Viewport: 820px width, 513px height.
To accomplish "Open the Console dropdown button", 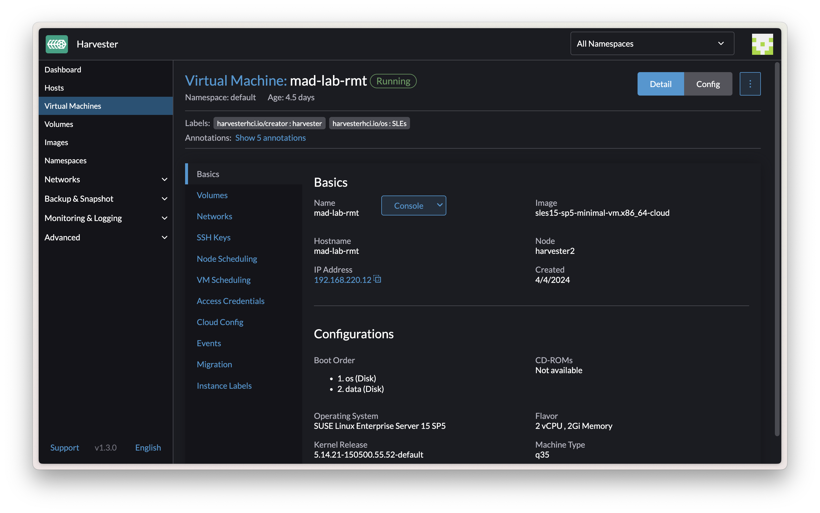I will click(440, 205).
